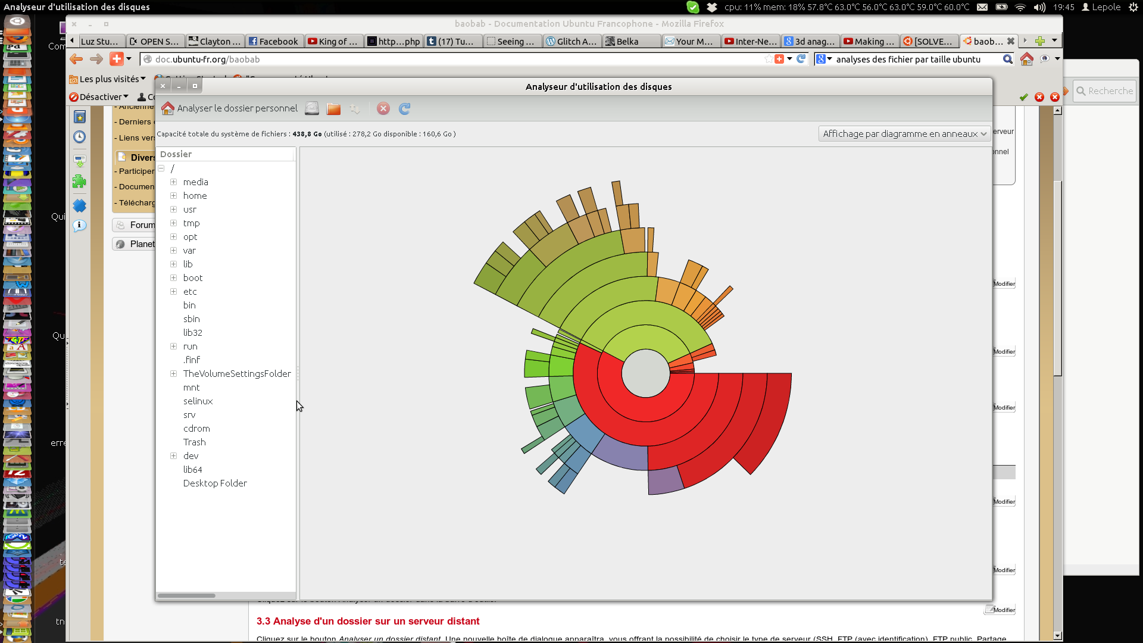The width and height of the screenshot is (1143, 643).
Task: Expand the home folder tree node
Action: [x=173, y=196]
